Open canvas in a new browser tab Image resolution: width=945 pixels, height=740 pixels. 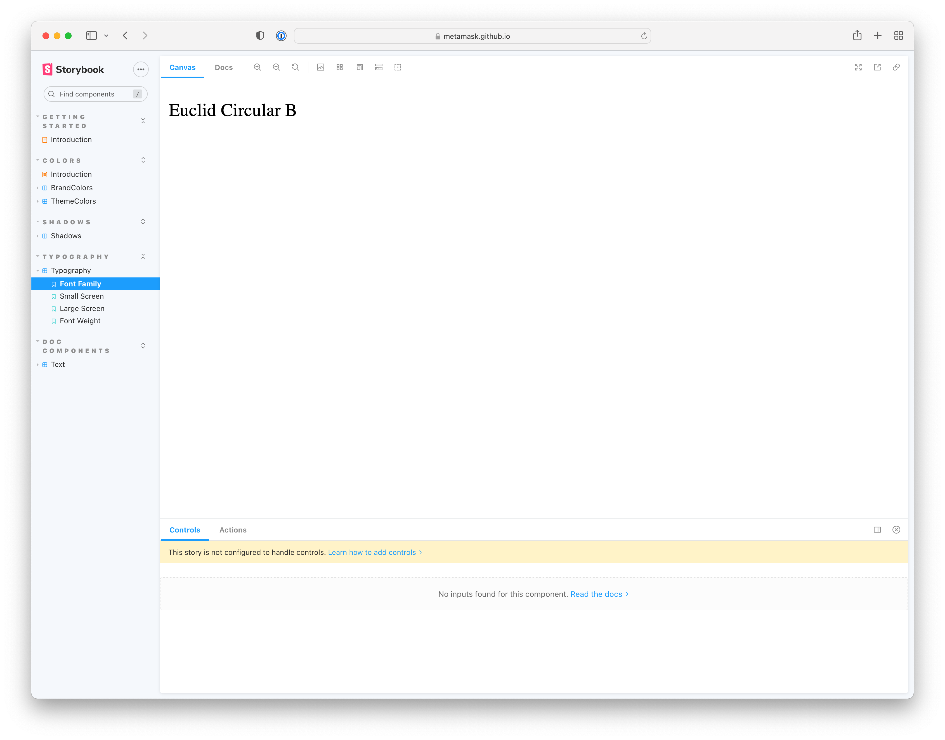click(877, 67)
